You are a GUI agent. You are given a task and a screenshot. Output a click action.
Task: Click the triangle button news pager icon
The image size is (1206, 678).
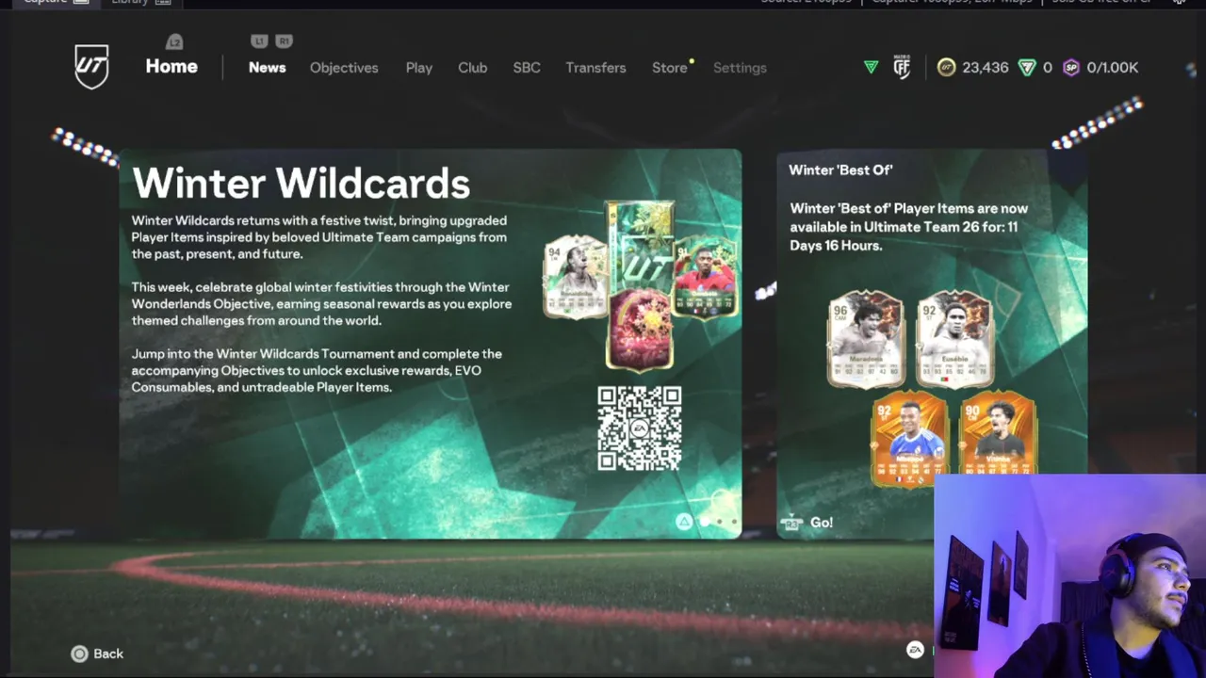[684, 522]
